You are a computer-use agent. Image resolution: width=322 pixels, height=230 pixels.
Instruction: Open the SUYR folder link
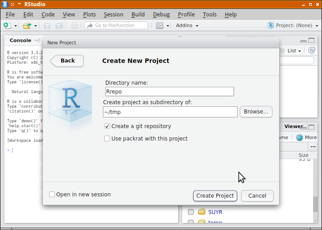[215, 212]
